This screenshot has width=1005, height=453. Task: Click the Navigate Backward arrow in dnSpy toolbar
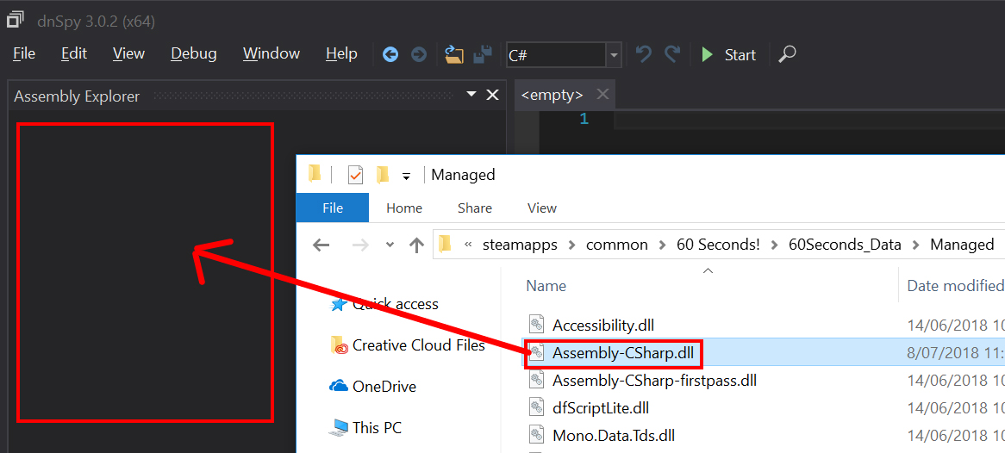(390, 54)
